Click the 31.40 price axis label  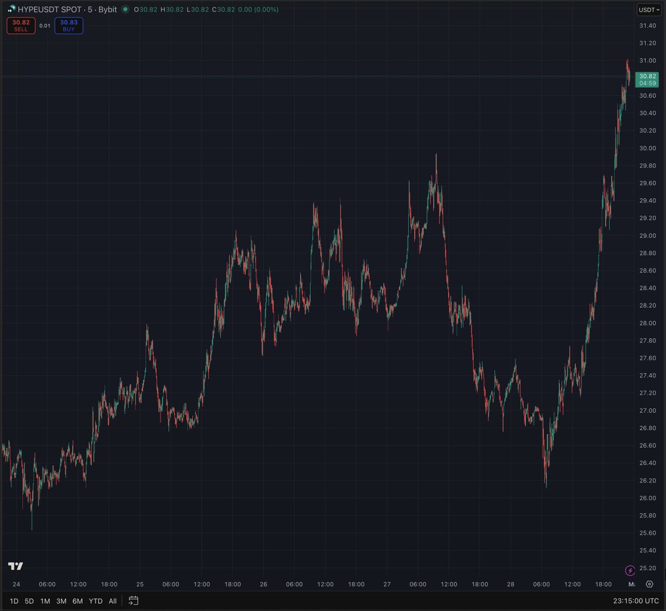[x=648, y=26]
